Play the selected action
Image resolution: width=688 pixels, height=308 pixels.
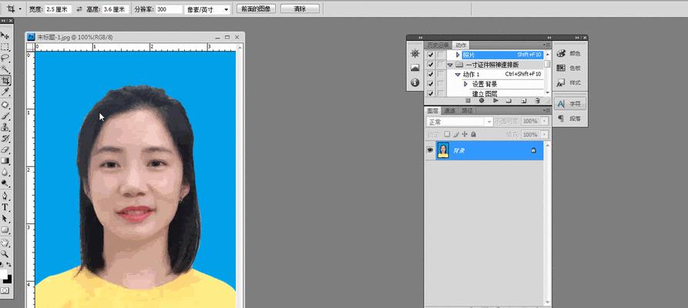point(495,100)
